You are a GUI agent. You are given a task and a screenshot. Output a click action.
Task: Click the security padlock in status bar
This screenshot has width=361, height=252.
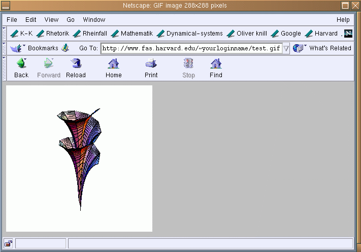[x=9, y=243]
